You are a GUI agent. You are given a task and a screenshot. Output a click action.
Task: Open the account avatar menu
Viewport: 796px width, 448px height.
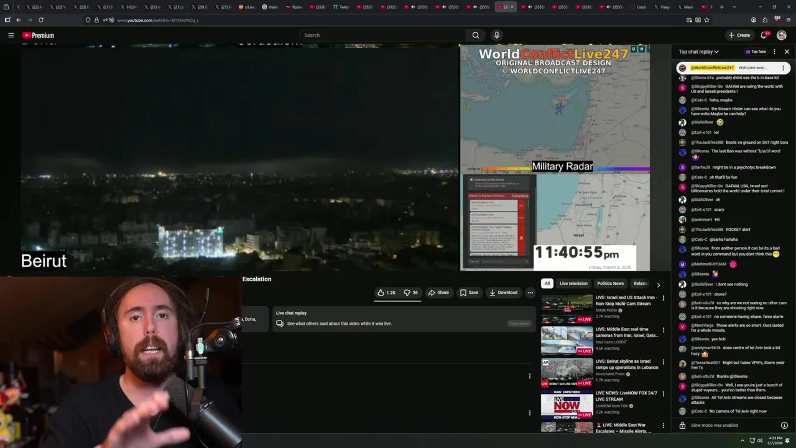[x=782, y=35]
